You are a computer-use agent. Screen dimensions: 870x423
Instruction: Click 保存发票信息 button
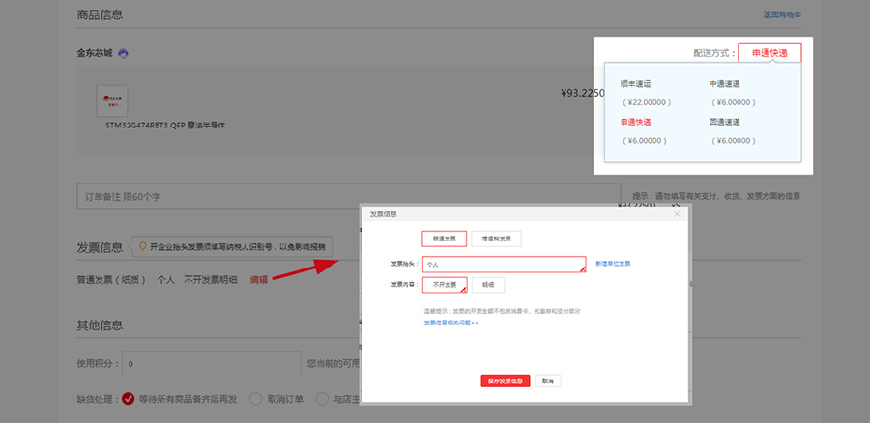click(x=506, y=381)
